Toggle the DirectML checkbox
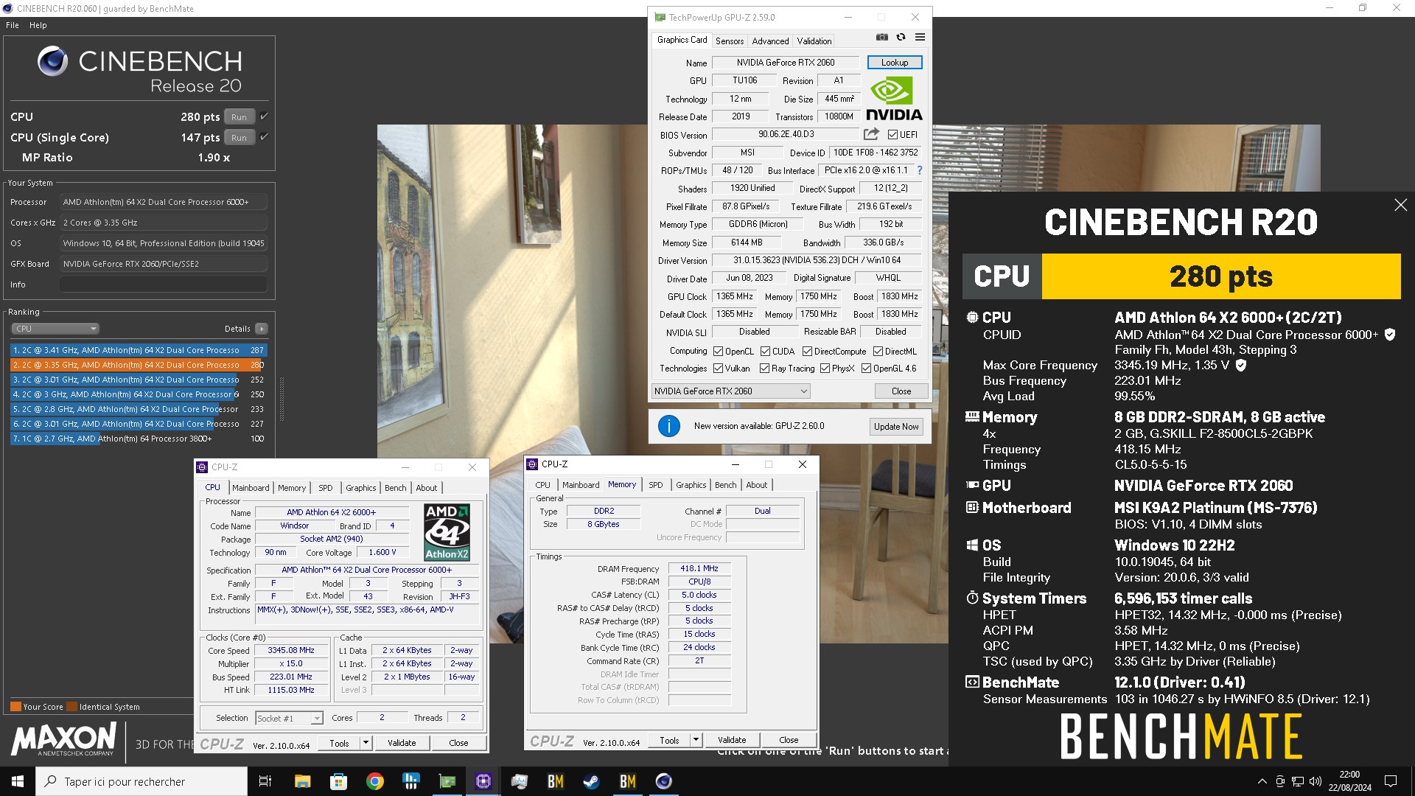 pos(878,352)
